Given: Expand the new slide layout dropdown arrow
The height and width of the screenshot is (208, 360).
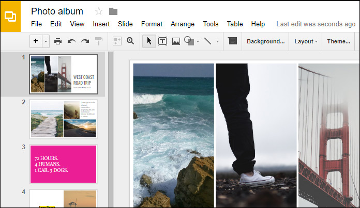Looking at the screenshot, I should coord(46,41).
